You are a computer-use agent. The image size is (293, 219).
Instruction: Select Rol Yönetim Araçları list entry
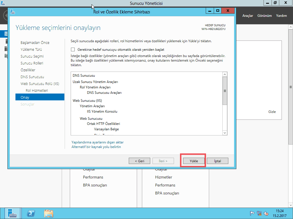(x=95, y=87)
